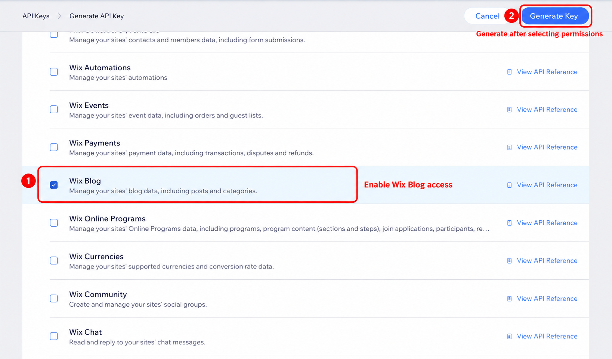Enable the Wix Events checkbox
Screen dimensions: 612x359
coord(54,110)
